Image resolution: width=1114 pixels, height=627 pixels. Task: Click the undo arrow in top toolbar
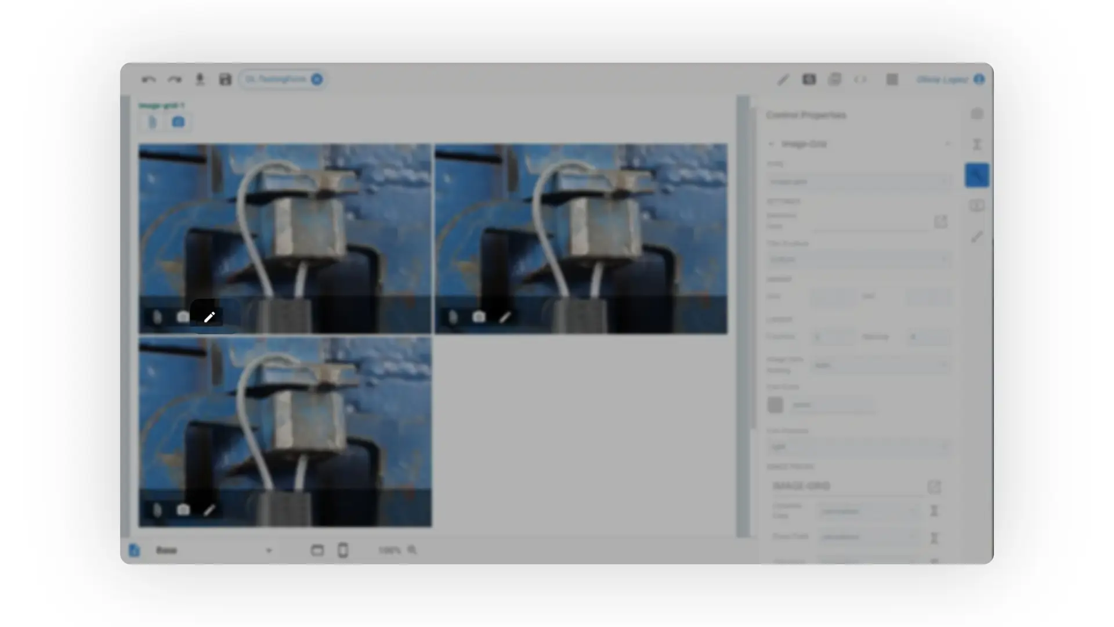pyautogui.click(x=149, y=80)
